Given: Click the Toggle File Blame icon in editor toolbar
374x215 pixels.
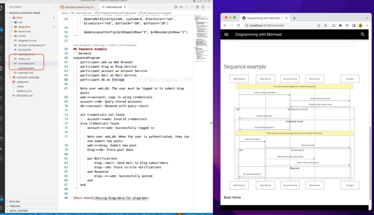Looking at the screenshot, I should click(x=197, y=7).
